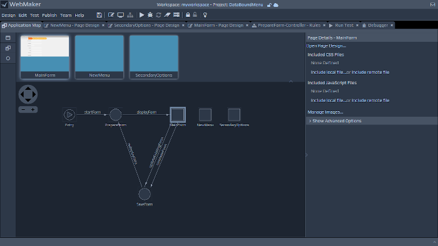Click the open unlock icon in the toolbar

195,15
